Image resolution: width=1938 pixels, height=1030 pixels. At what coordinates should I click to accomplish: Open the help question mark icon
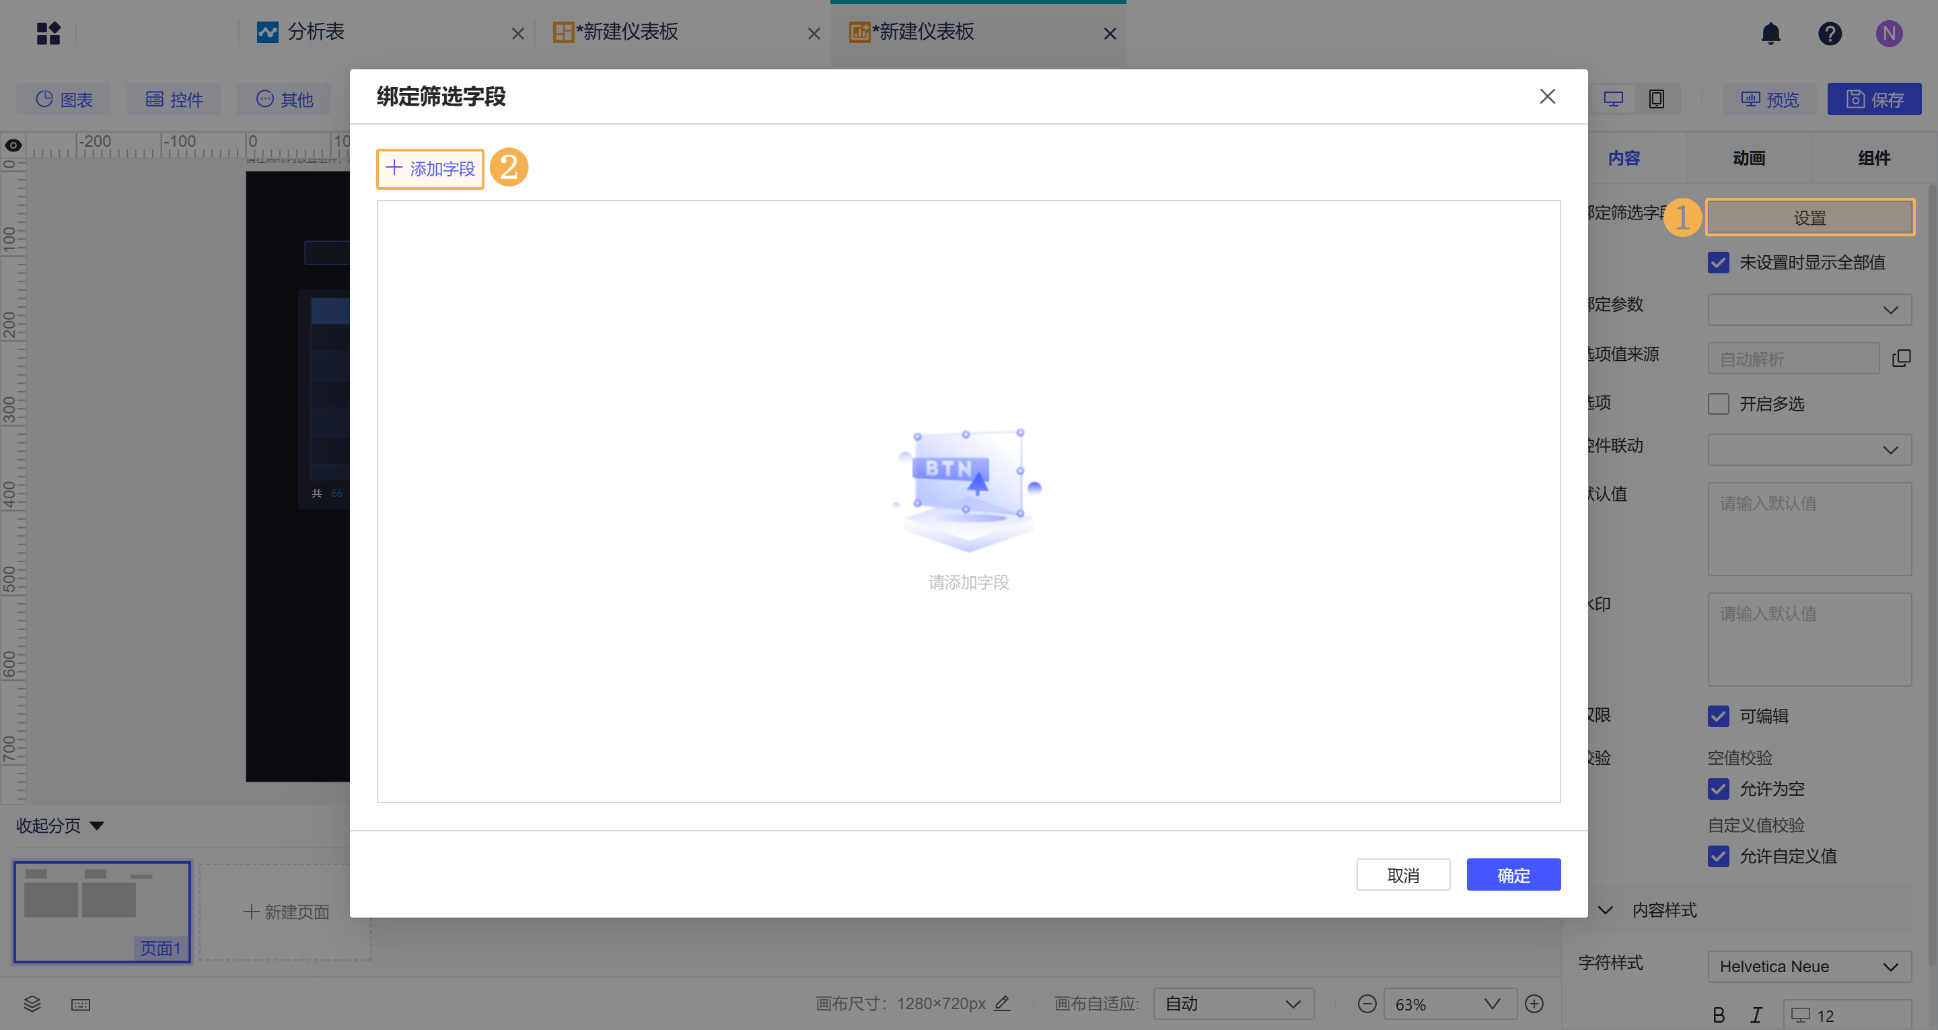[1829, 33]
